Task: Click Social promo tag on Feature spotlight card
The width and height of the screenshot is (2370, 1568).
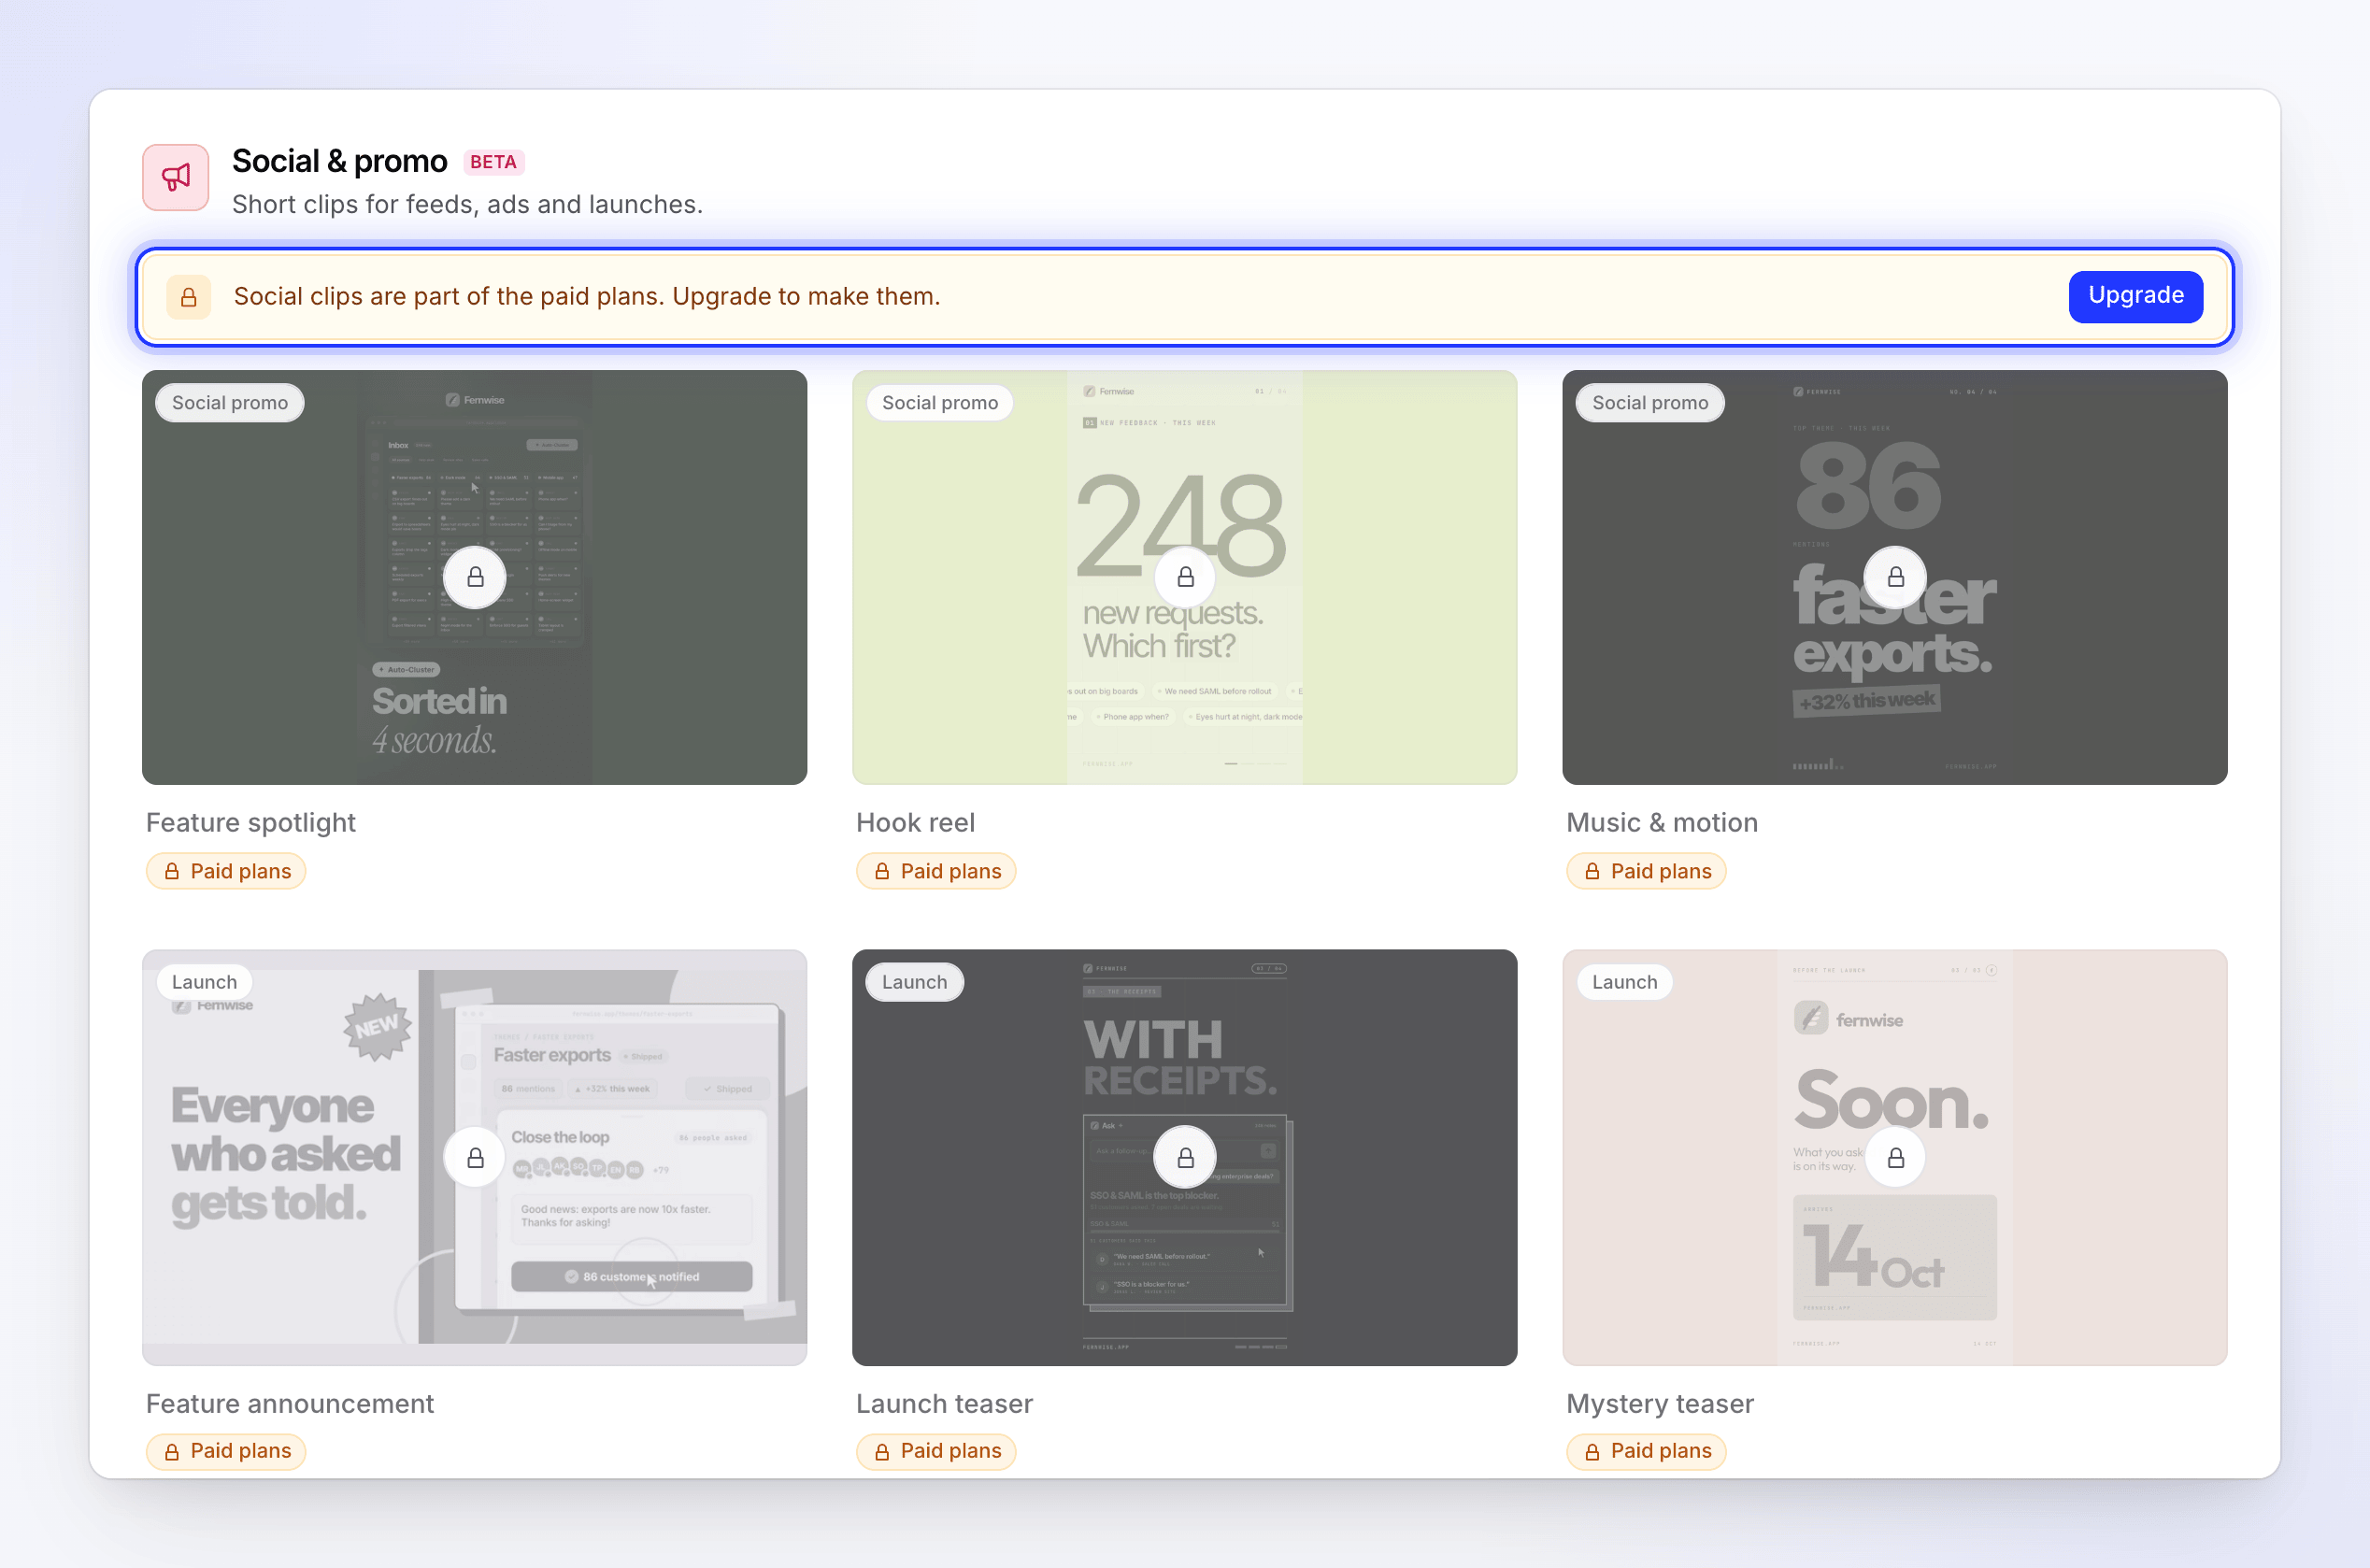Action: coord(230,403)
